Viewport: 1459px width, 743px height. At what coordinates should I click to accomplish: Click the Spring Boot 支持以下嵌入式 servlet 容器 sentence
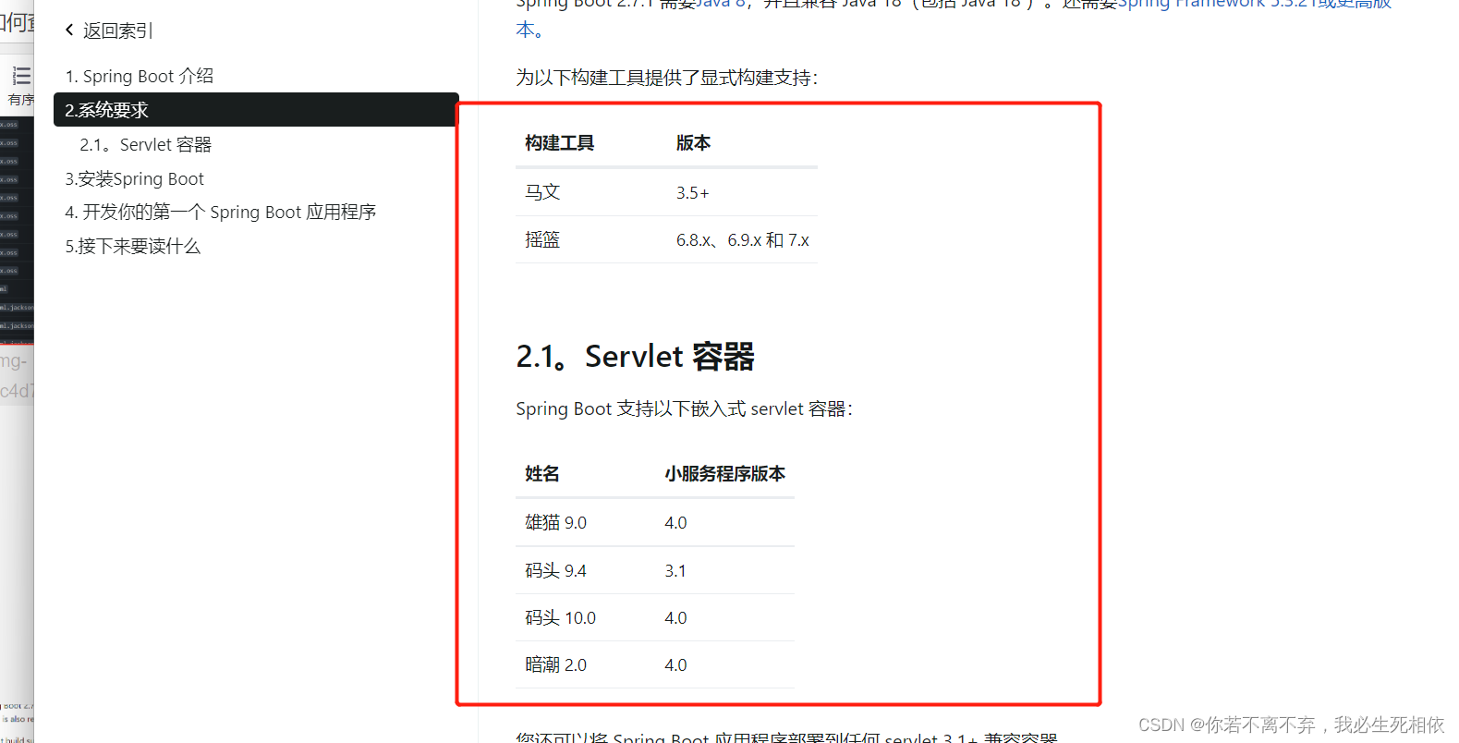[684, 408]
